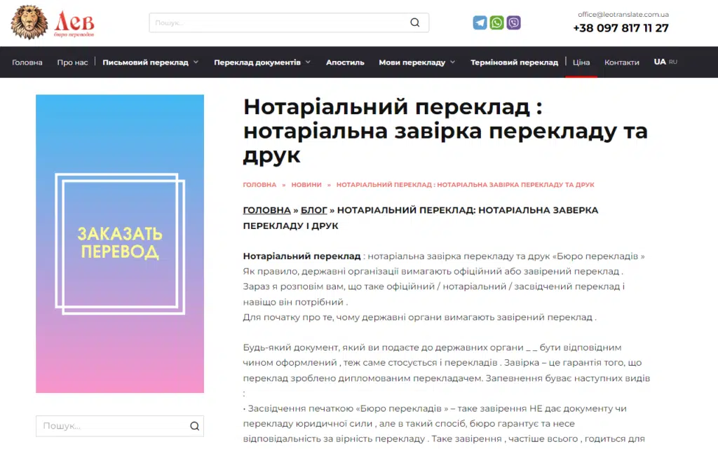The width and height of the screenshot is (718, 449).
Task: Expand the Письмовий переклад dropdown chevron
Action: point(196,62)
